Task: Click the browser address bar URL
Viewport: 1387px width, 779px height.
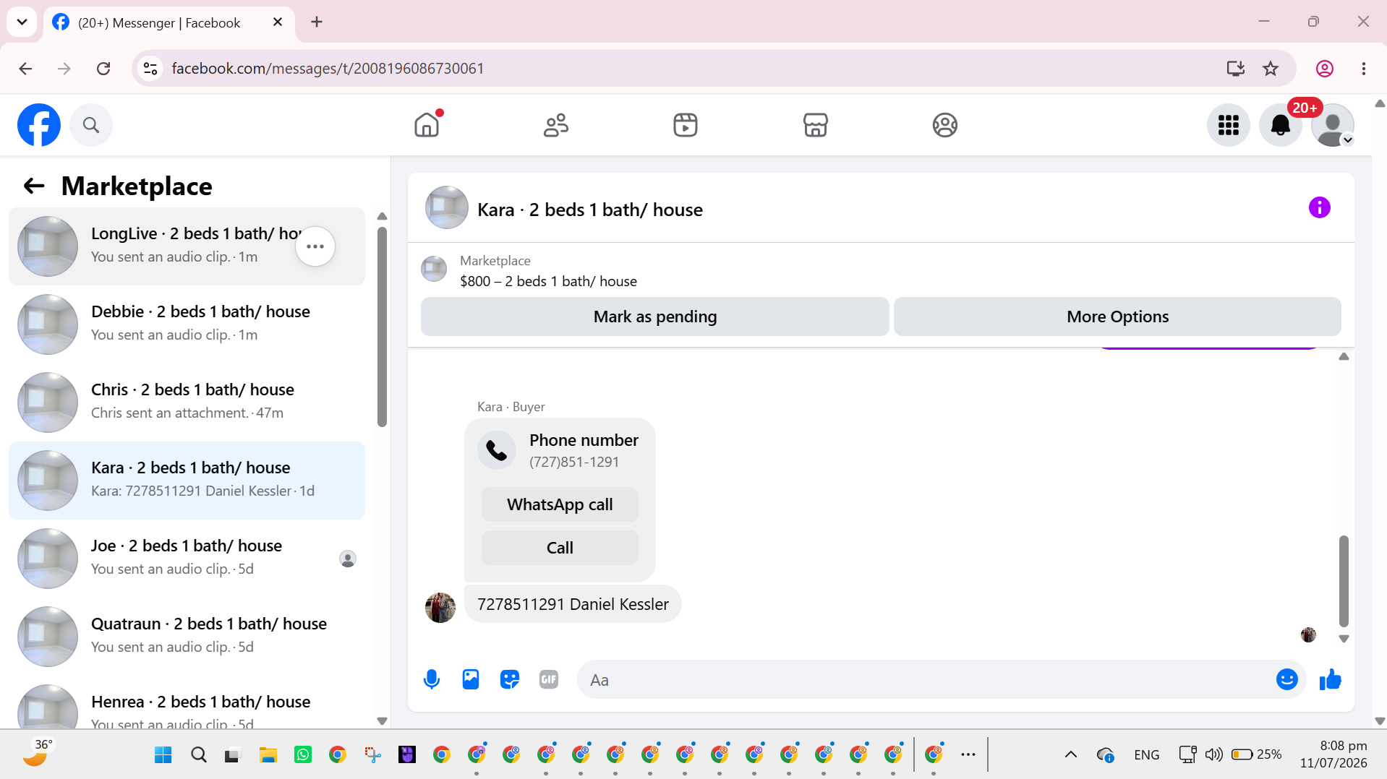Action: 328,68
